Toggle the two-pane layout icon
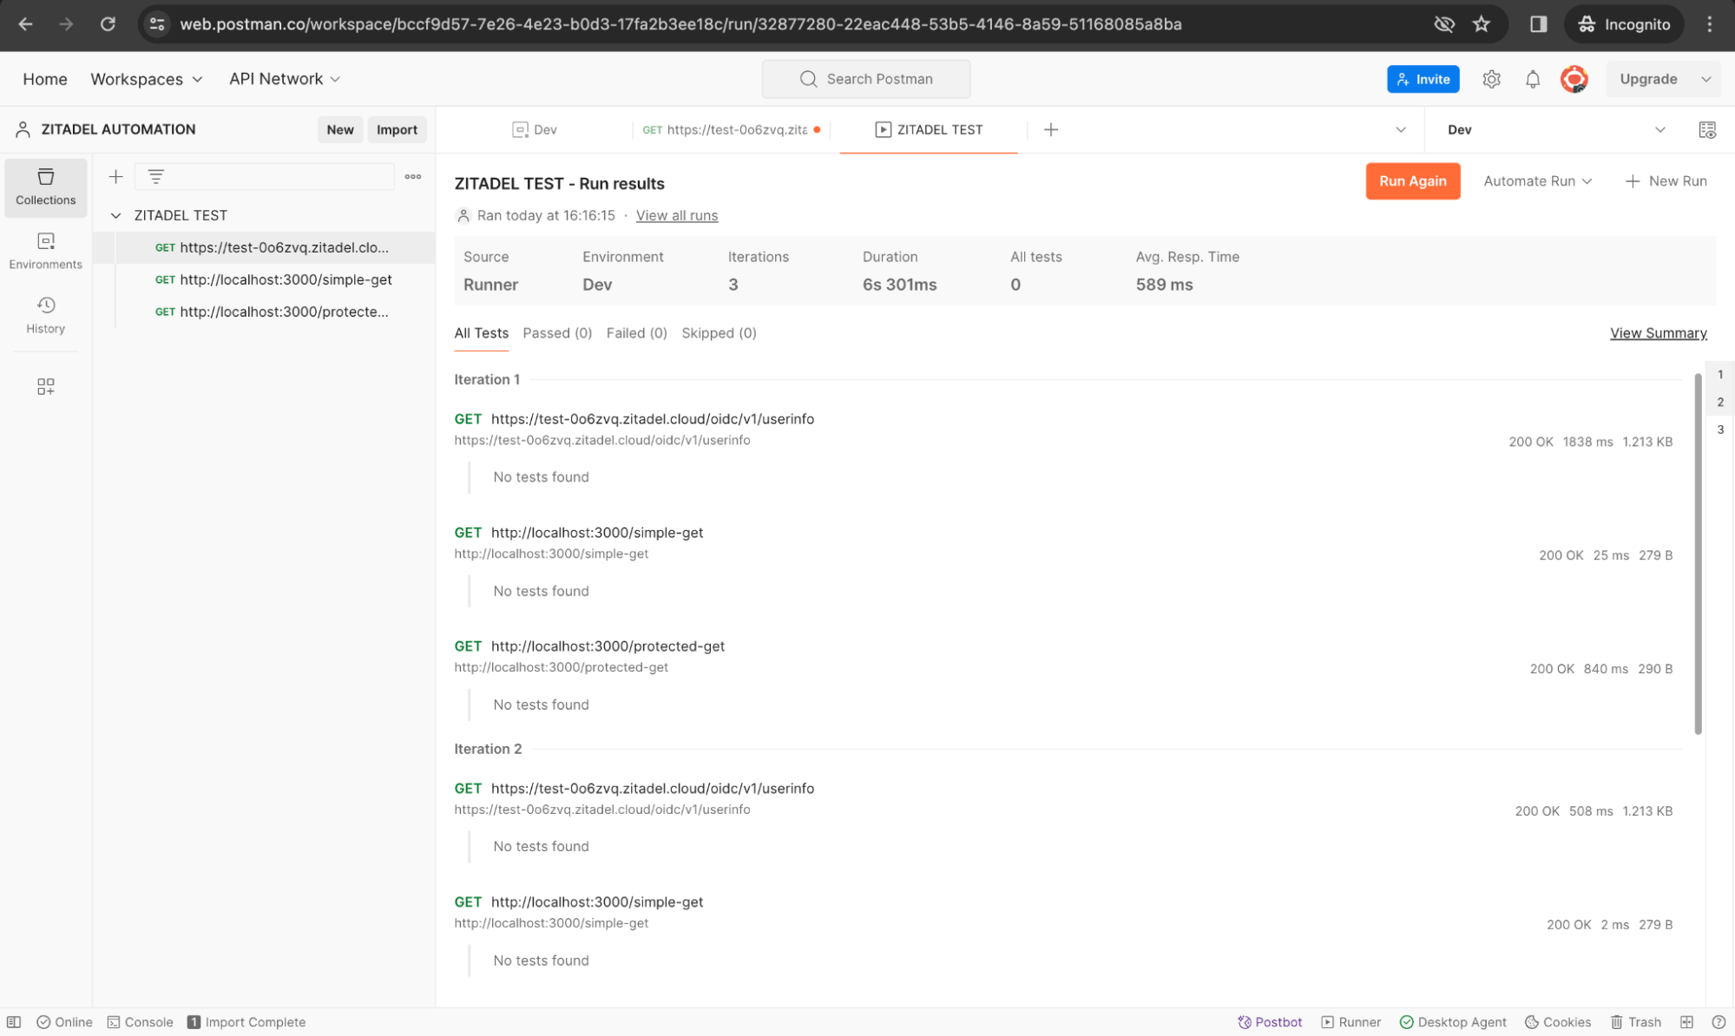The image size is (1735, 1036). click(x=1686, y=1021)
